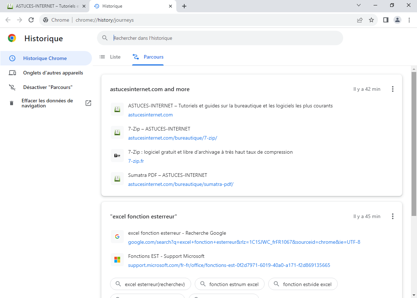Screen dimensions: 417x298
Task: Select the Historique browser tab
Action: pyautogui.click(x=133, y=6)
